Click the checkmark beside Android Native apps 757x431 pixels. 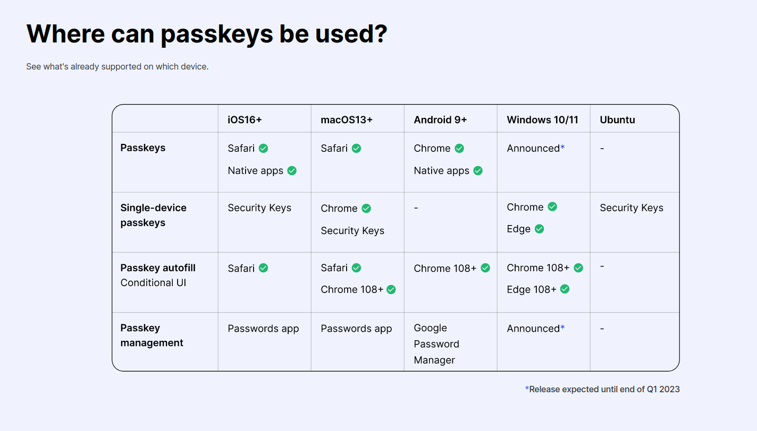pos(478,170)
